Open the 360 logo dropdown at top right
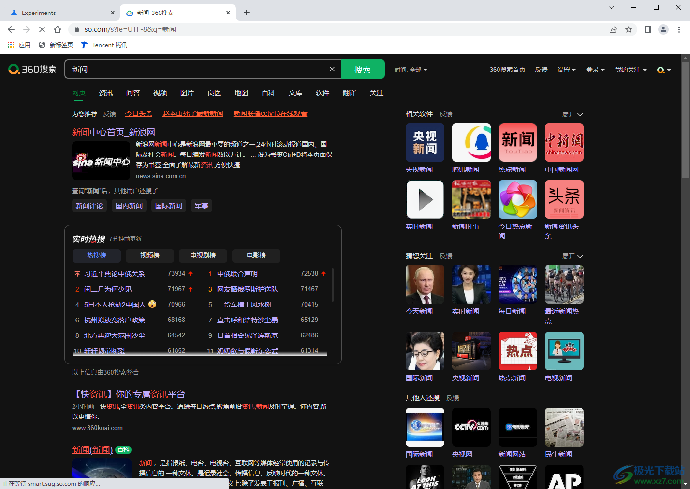The width and height of the screenshot is (690, 489). (x=664, y=70)
